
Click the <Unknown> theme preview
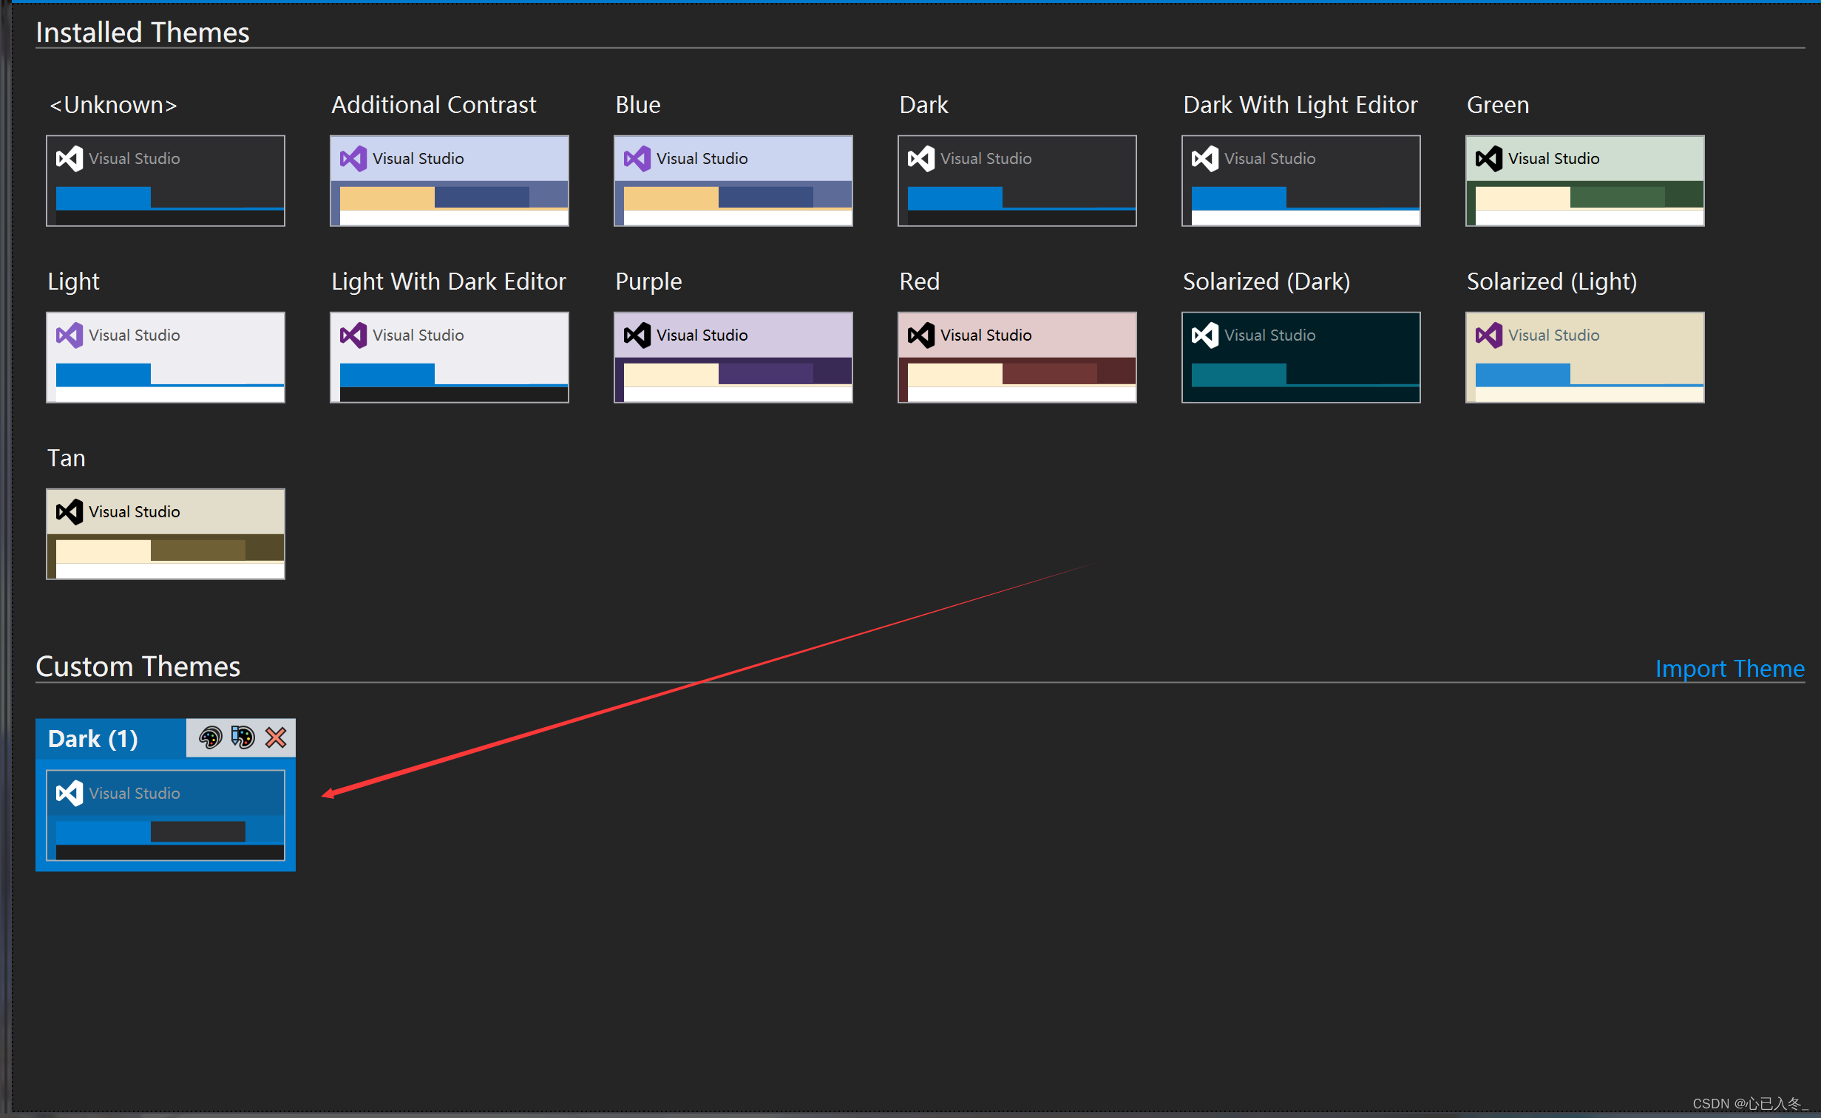[x=165, y=180]
